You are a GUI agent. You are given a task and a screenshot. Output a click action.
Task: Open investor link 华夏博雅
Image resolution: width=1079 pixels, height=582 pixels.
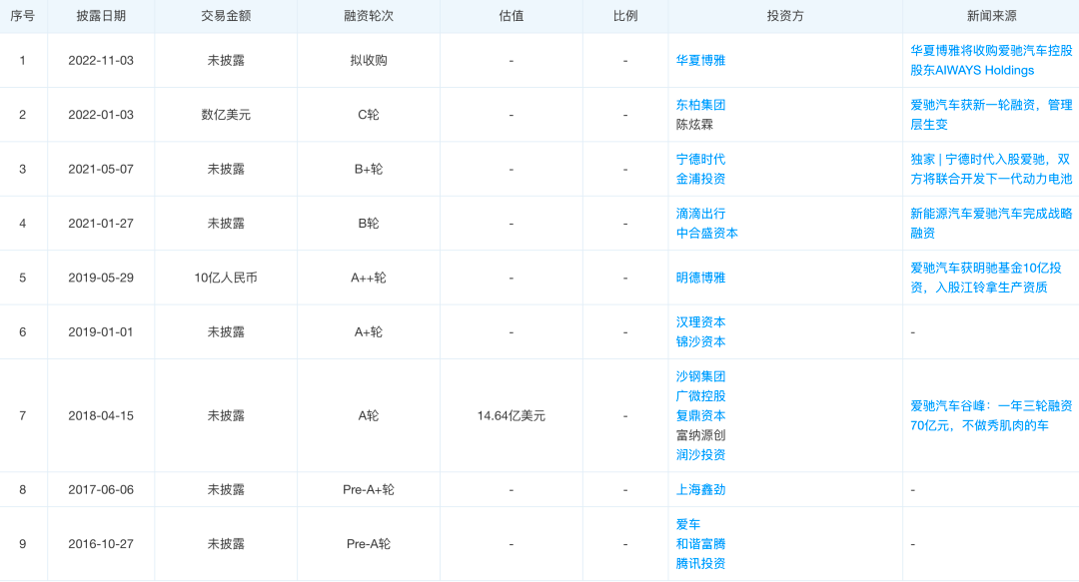coord(700,61)
